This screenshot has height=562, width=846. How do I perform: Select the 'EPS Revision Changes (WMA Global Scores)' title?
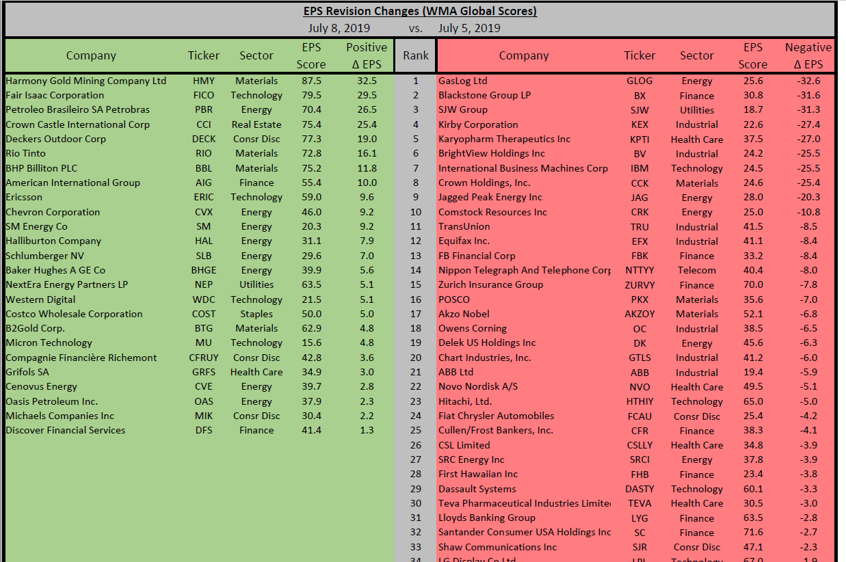[420, 11]
